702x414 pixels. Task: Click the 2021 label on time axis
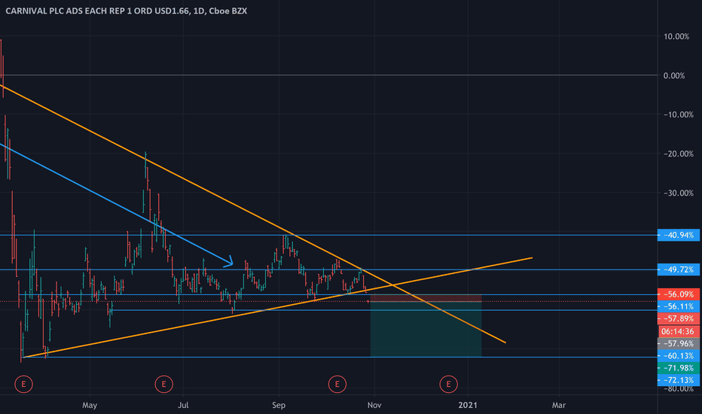pyautogui.click(x=468, y=405)
